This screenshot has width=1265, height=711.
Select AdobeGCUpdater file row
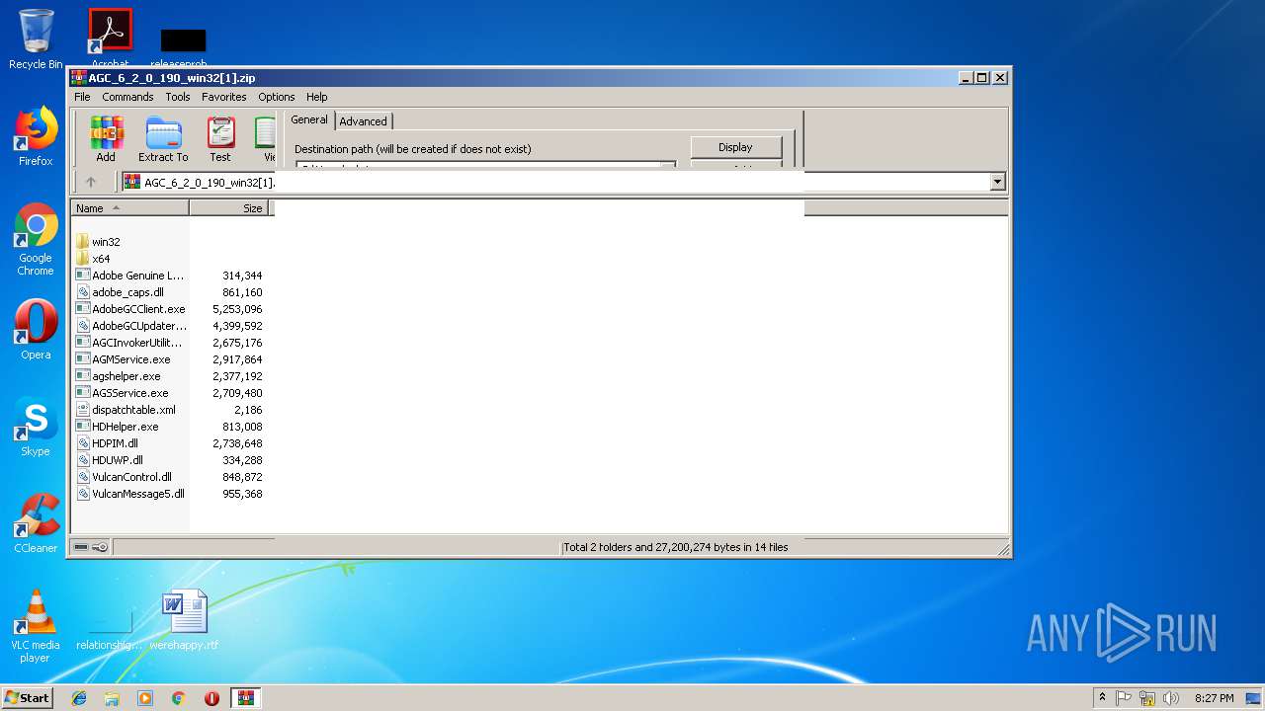tap(139, 326)
